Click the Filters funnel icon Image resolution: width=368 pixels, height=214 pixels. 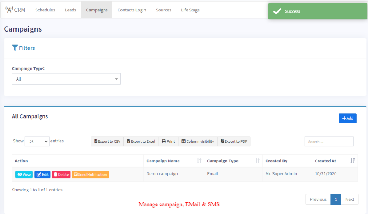coord(15,48)
